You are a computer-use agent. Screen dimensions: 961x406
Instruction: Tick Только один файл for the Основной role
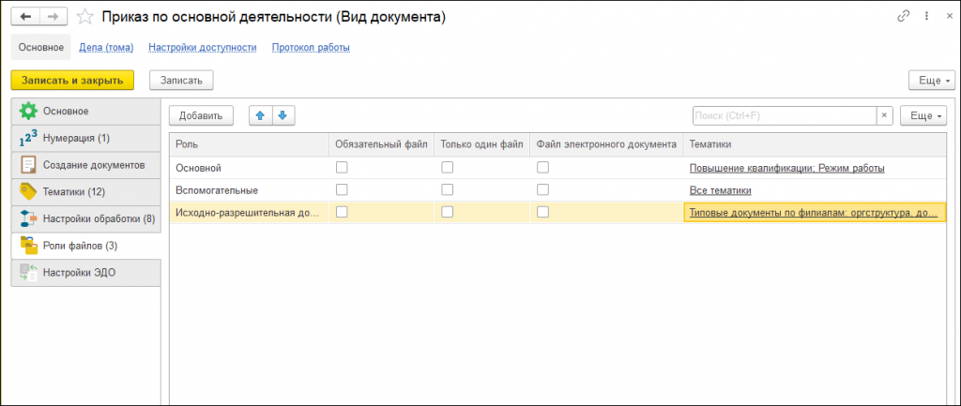[x=448, y=167]
